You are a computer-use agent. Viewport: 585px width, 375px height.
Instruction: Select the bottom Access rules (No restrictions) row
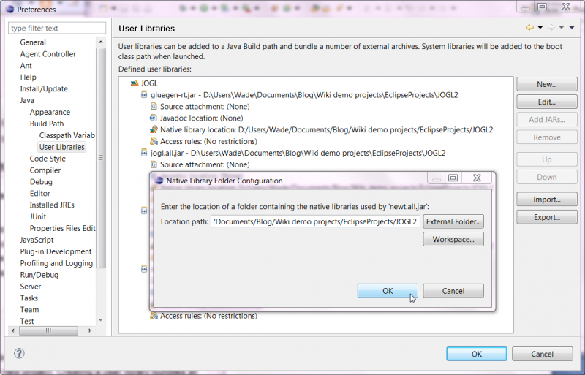click(x=208, y=316)
